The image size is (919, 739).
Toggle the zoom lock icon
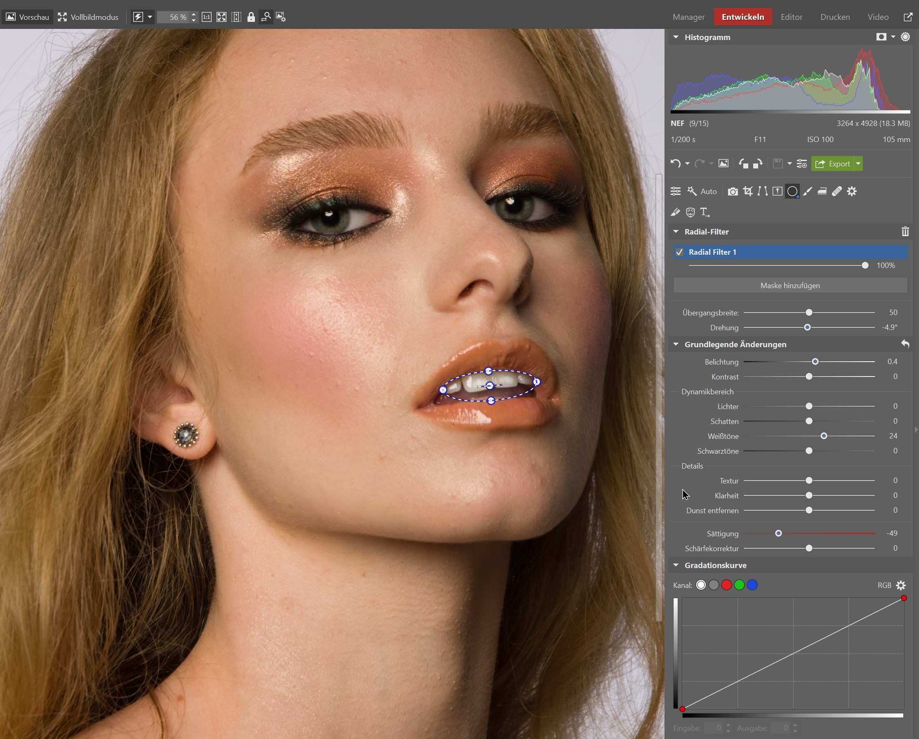click(x=251, y=17)
